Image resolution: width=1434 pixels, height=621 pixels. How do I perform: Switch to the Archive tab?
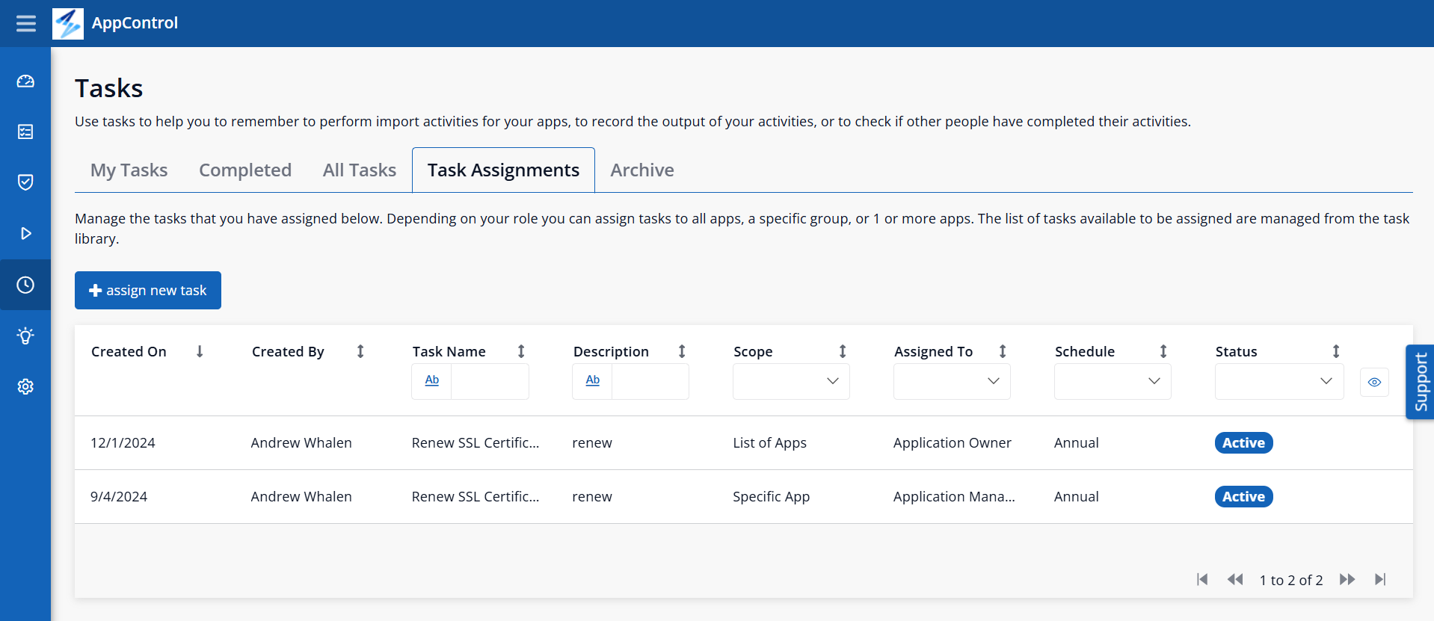(642, 170)
